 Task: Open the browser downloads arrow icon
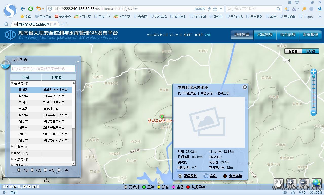[319, 9]
